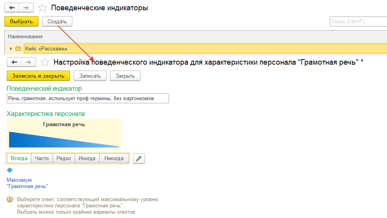Go back in Поведенческие индикаторы window
The width and height of the screenshot is (387, 218).
click(x=12, y=8)
